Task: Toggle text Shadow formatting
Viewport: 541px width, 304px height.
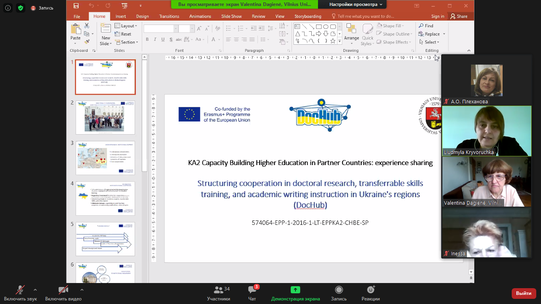Action: pos(171,39)
